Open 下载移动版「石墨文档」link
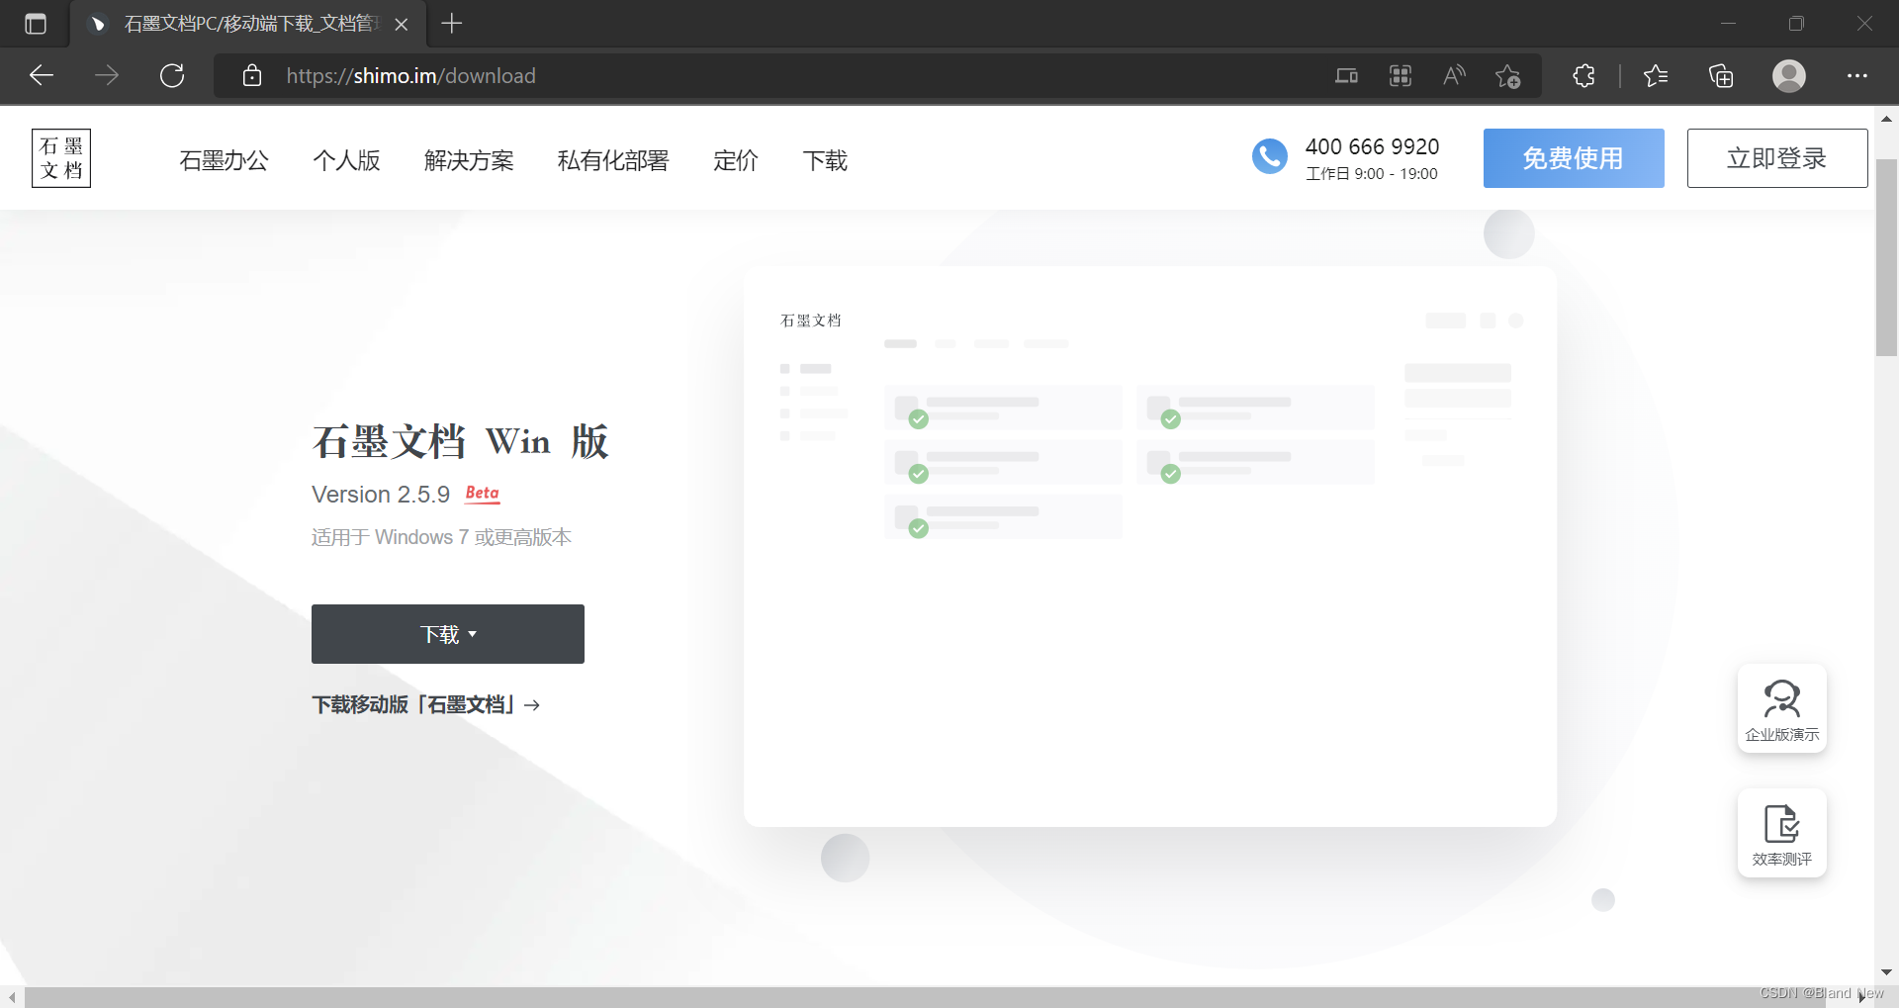1899x1008 pixels. click(x=426, y=704)
